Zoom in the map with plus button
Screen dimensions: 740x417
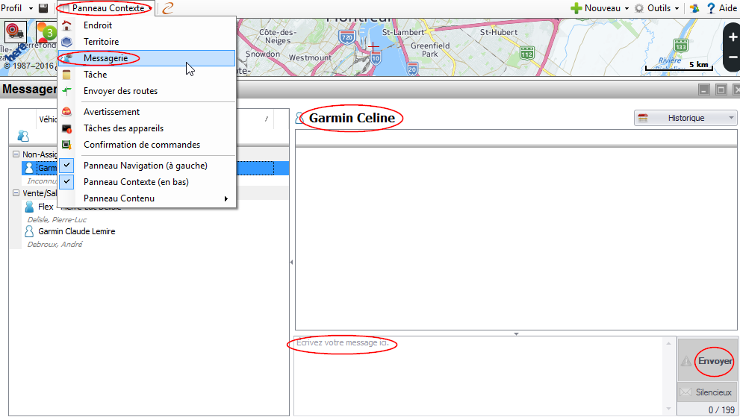732,37
